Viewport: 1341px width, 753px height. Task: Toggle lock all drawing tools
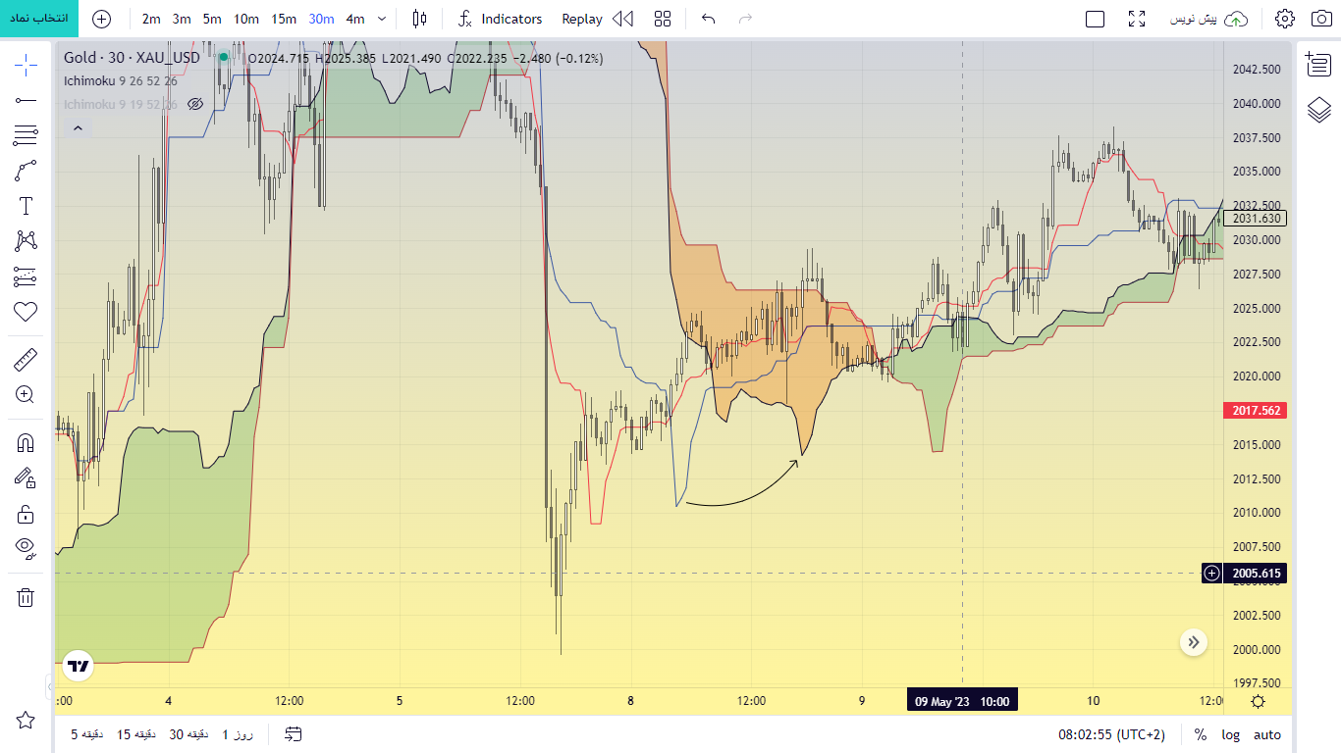(x=26, y=514)
